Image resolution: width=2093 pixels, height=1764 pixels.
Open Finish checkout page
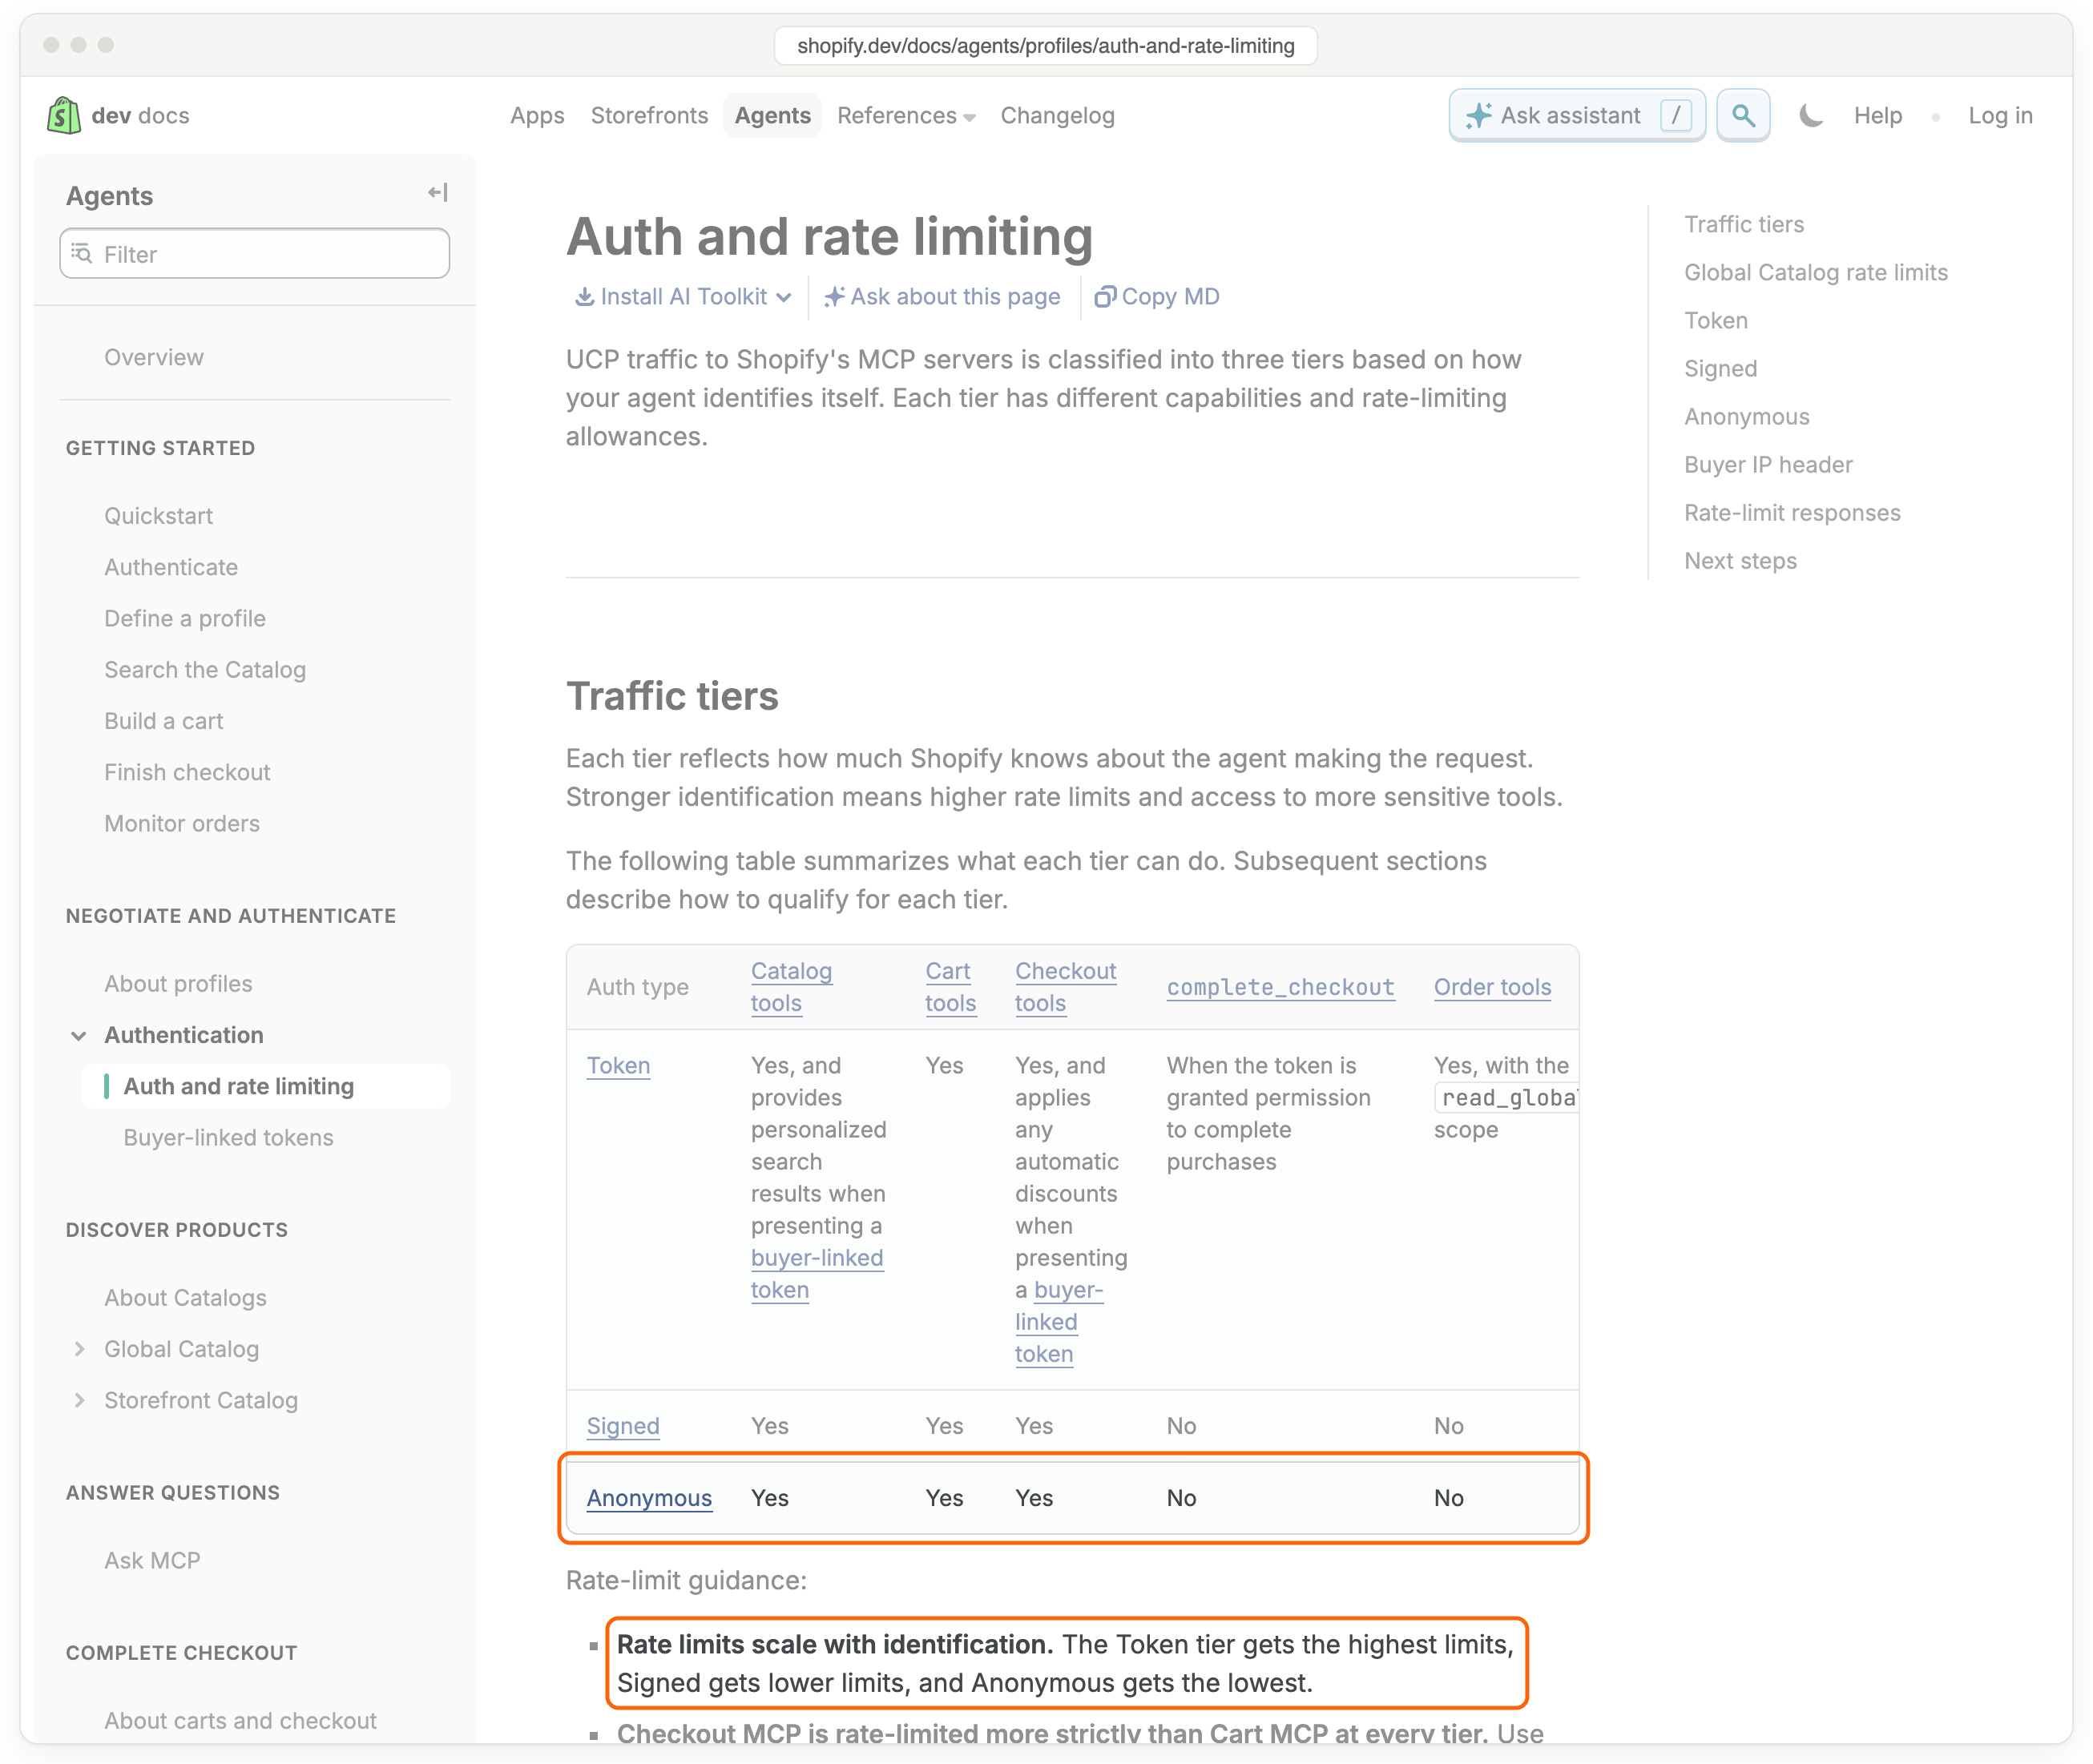point(187,772)
